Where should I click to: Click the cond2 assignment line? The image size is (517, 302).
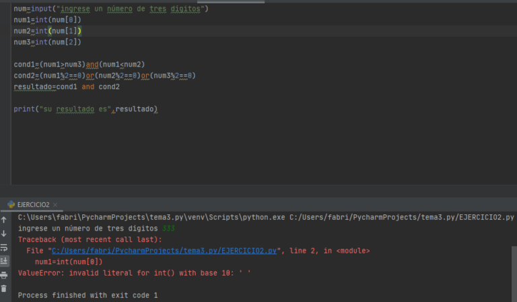104,75
